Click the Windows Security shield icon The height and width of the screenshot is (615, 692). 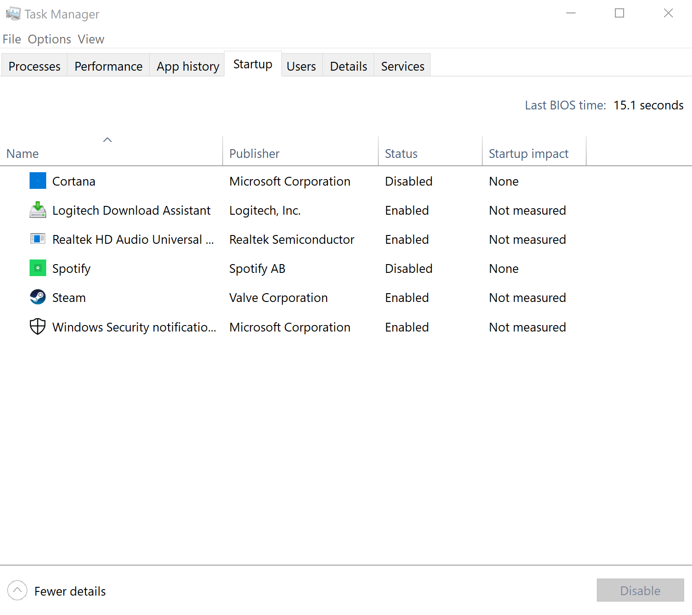point(38,326)
